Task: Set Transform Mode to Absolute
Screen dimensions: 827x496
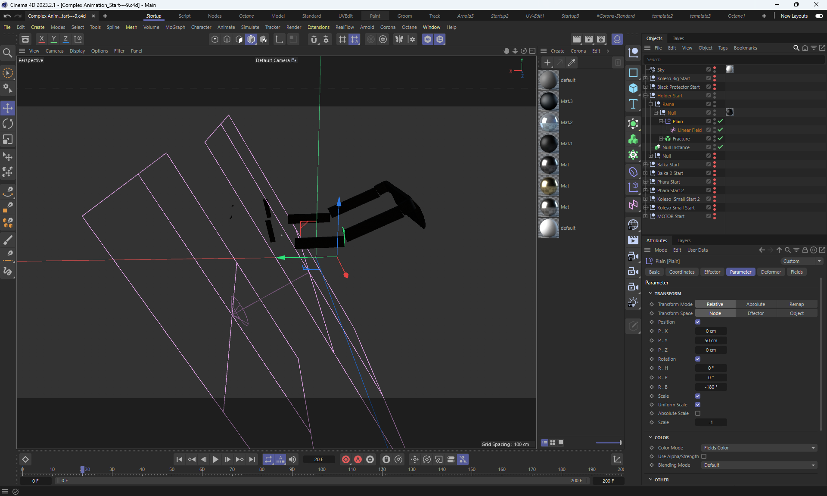Action: [x=755, y=304]
